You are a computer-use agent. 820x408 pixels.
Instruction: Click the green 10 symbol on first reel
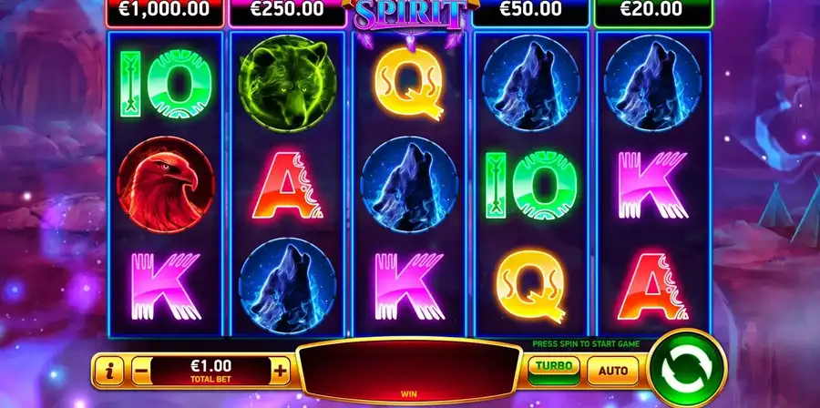tap(165, 84)
